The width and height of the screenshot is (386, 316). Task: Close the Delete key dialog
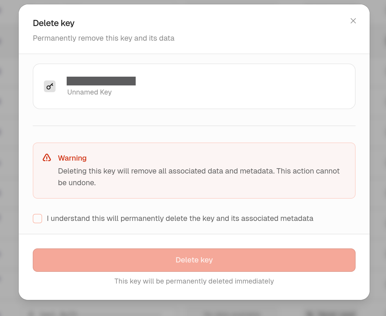pyautogui.click(x=353, y=21)
